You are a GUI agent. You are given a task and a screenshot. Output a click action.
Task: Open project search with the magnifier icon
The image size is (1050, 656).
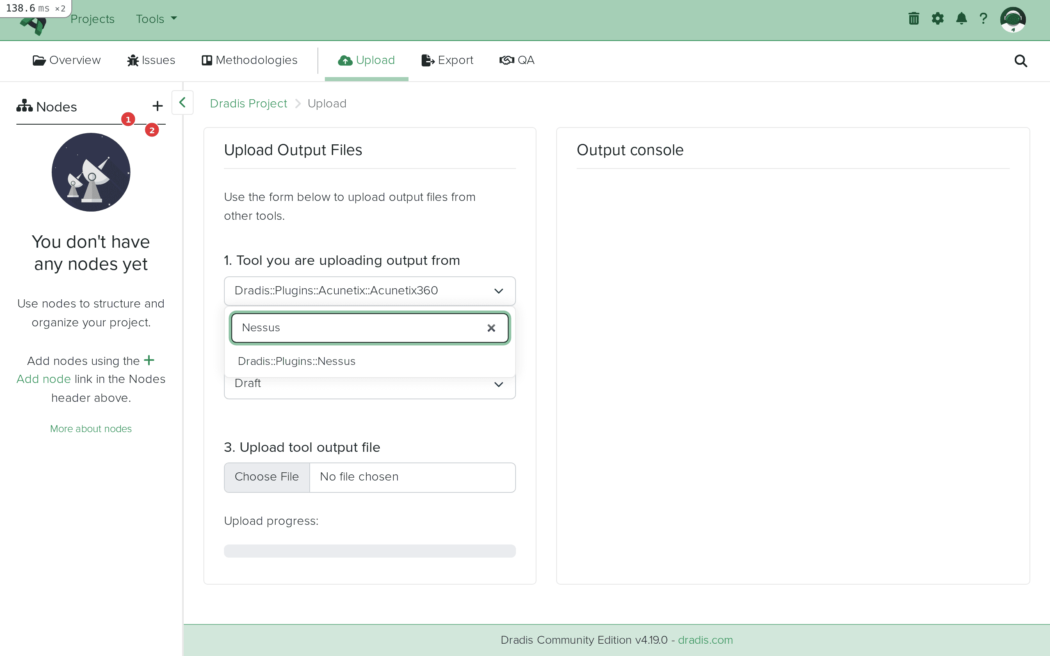1020,61
